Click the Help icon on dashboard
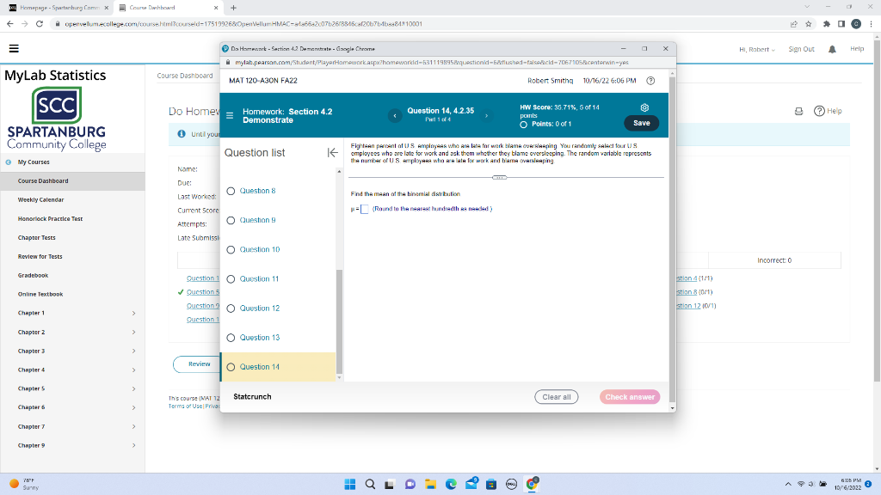This screenshot has height=495, width=881. [819, 111]
